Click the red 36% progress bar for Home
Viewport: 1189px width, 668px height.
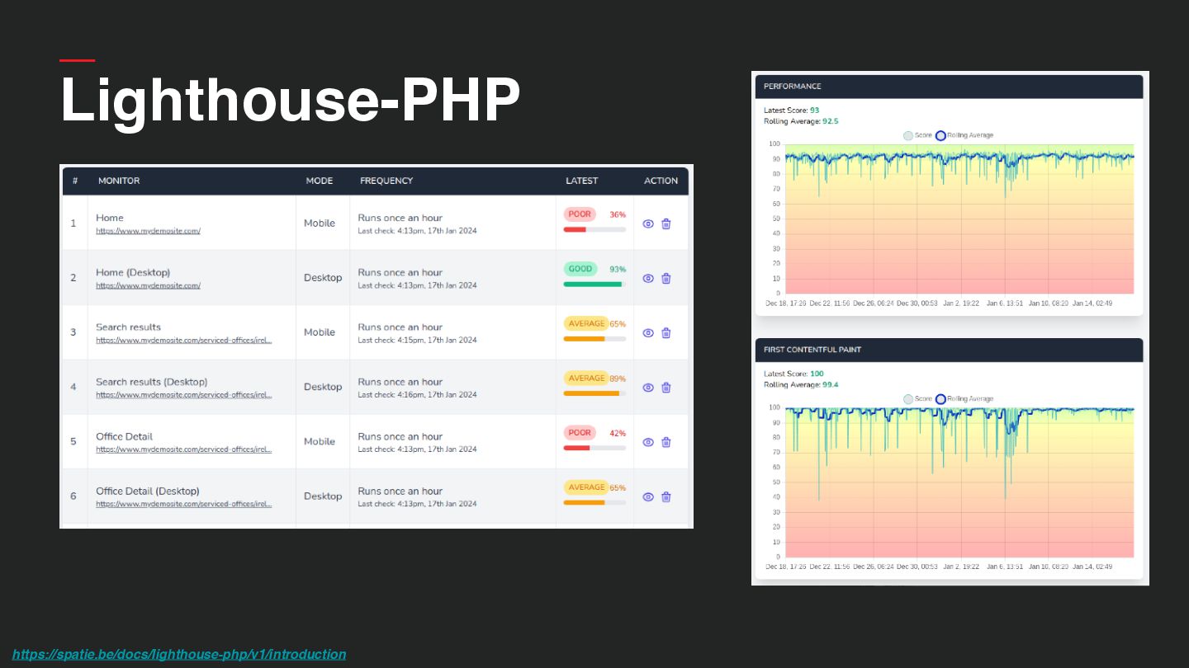point(594,229)
